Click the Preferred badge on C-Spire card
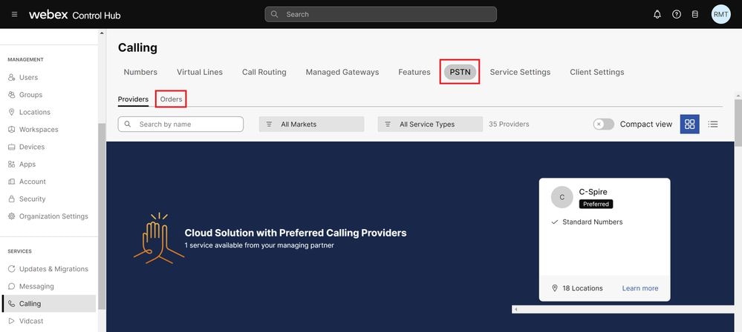742x332 pixels. [596, 204]
